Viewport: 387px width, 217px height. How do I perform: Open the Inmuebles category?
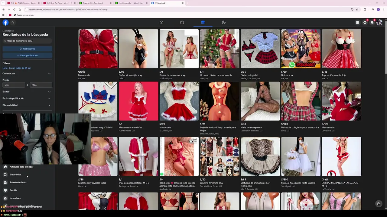click(27, 198)
